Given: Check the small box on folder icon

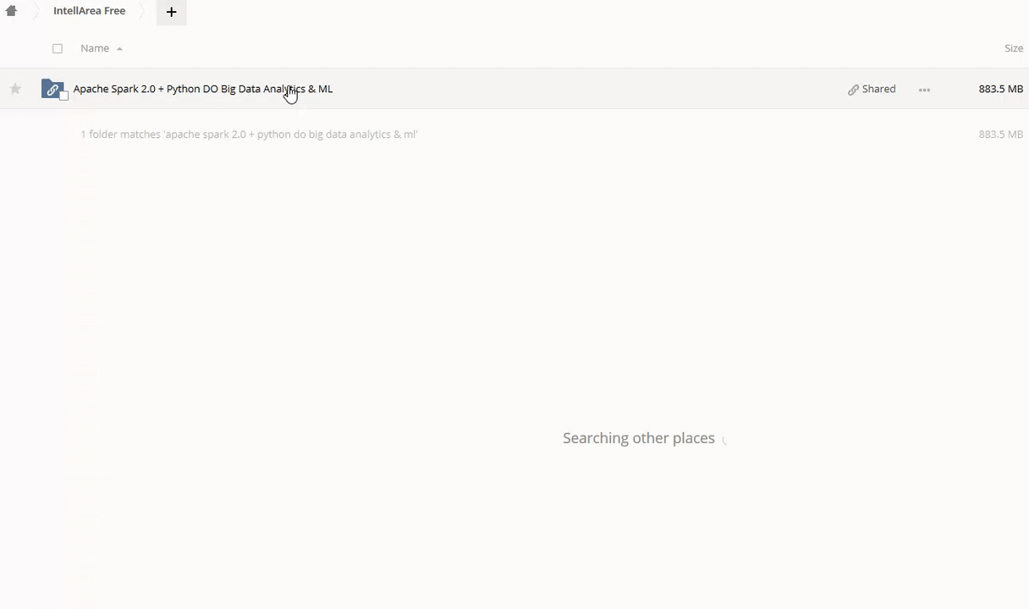Looking at the screenshot, I should (x=63, y=96).
